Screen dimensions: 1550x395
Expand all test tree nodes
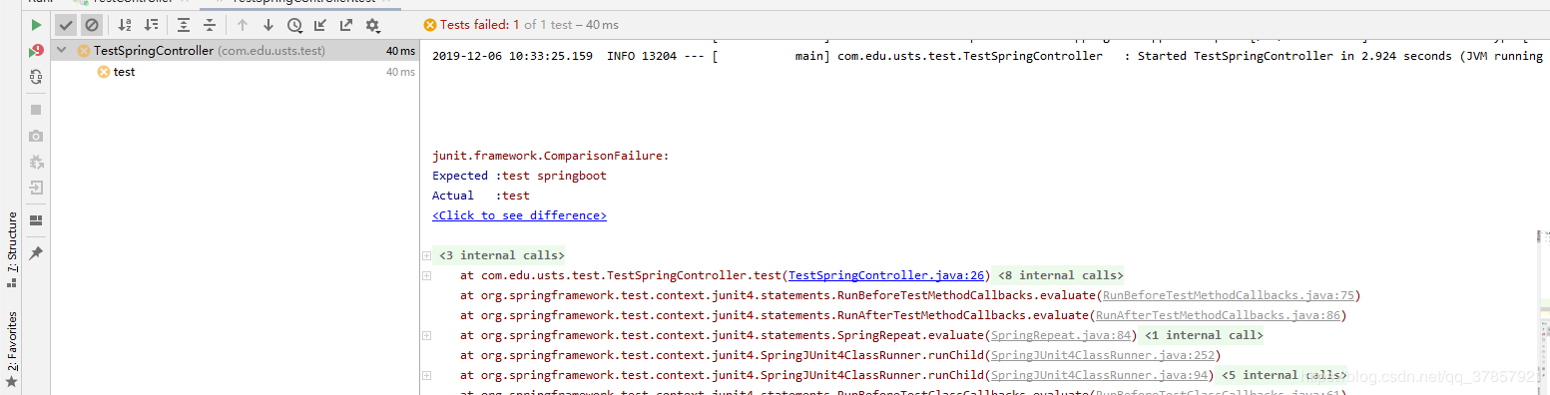click(x=184, y=25)
